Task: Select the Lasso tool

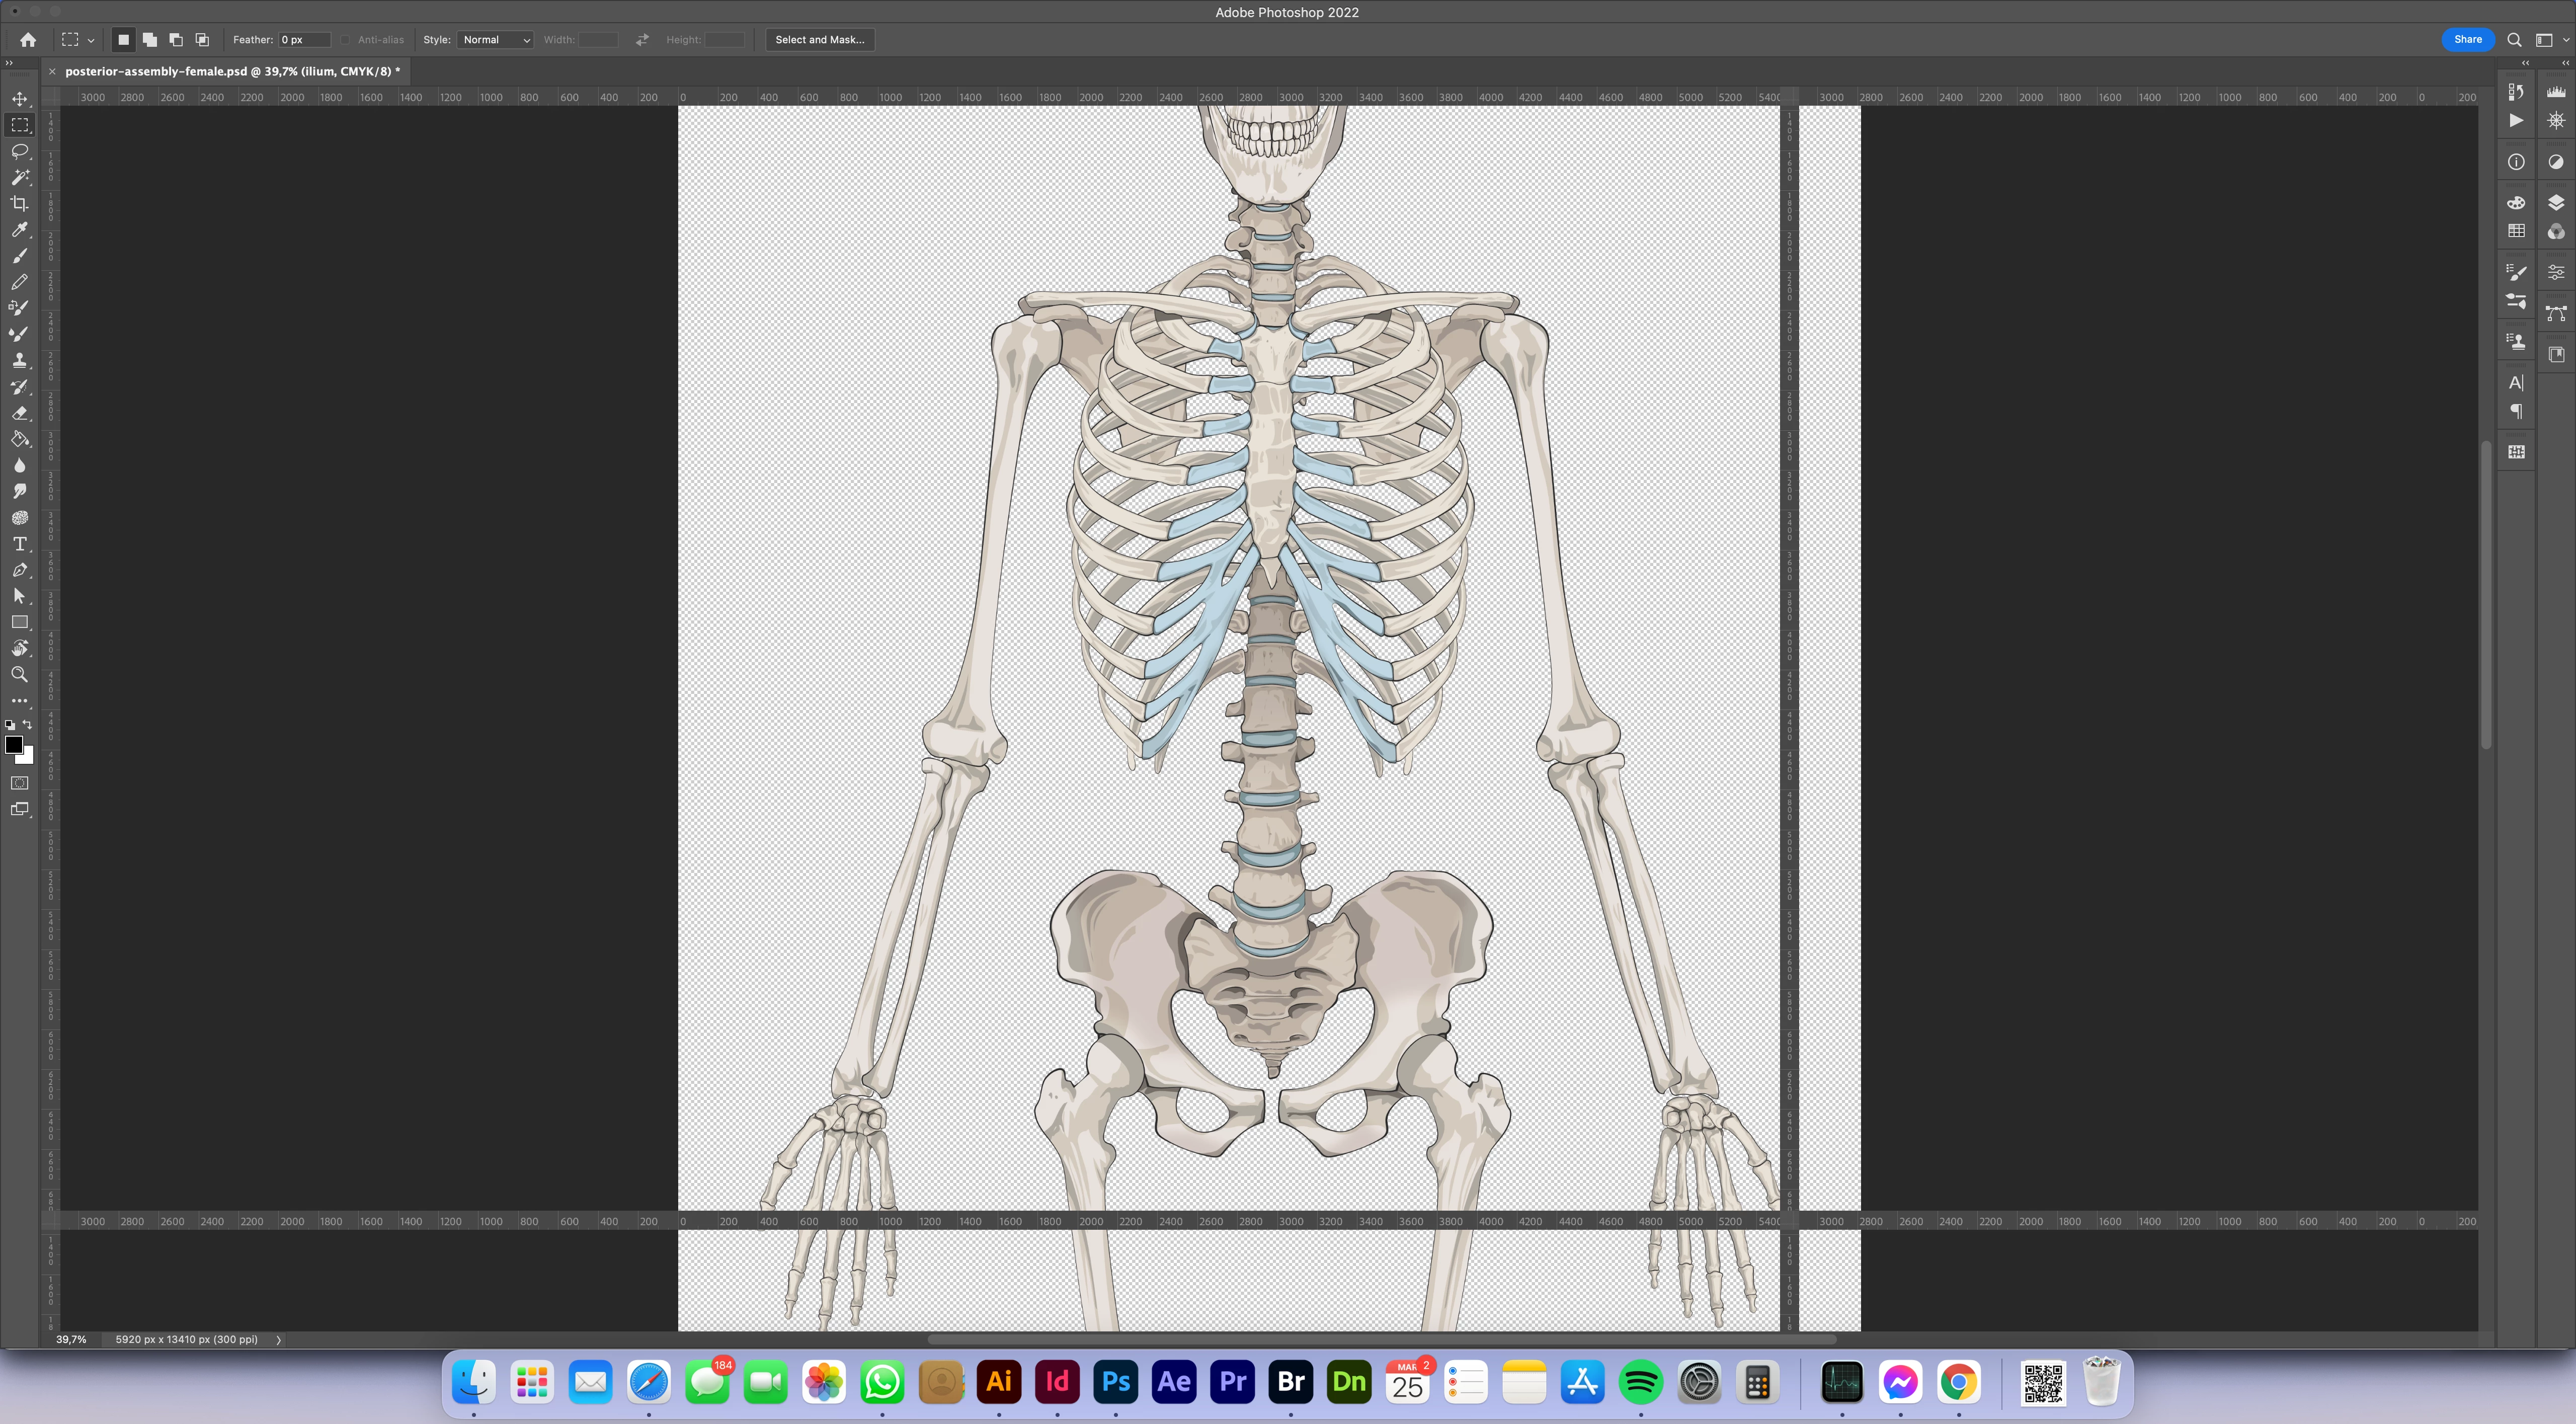Action: coord(19,151)
